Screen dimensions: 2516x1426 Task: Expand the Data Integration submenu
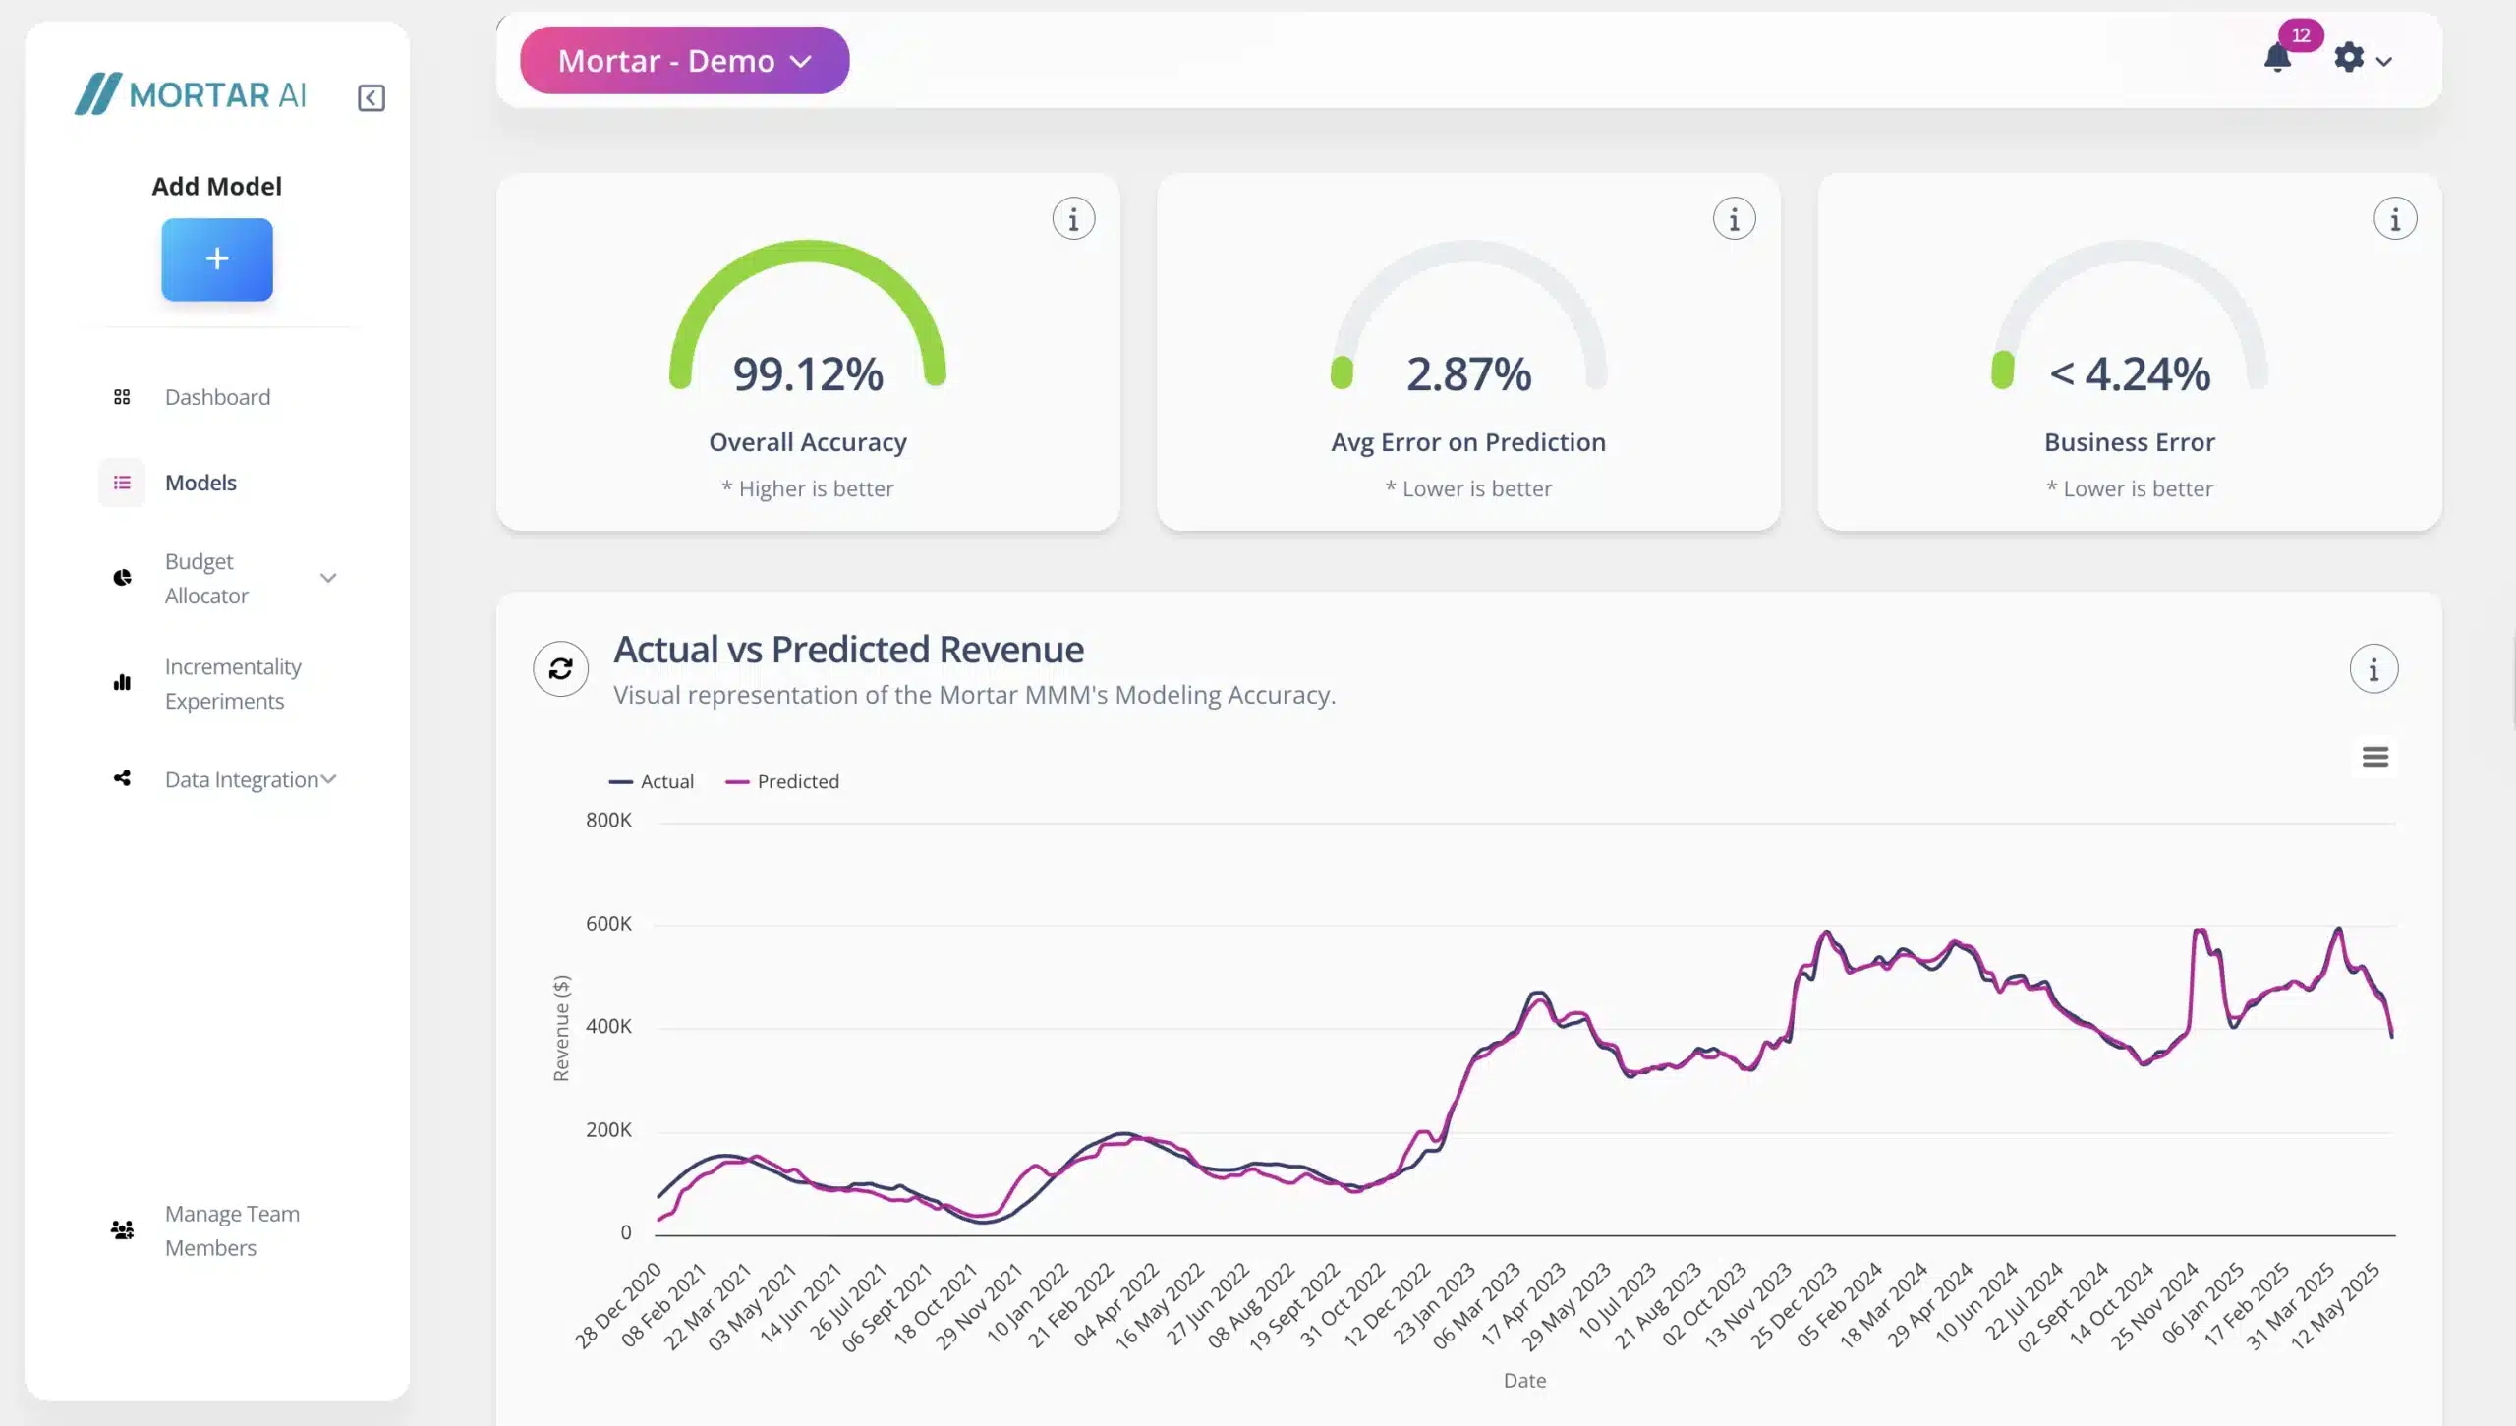[x=329, y=779]
